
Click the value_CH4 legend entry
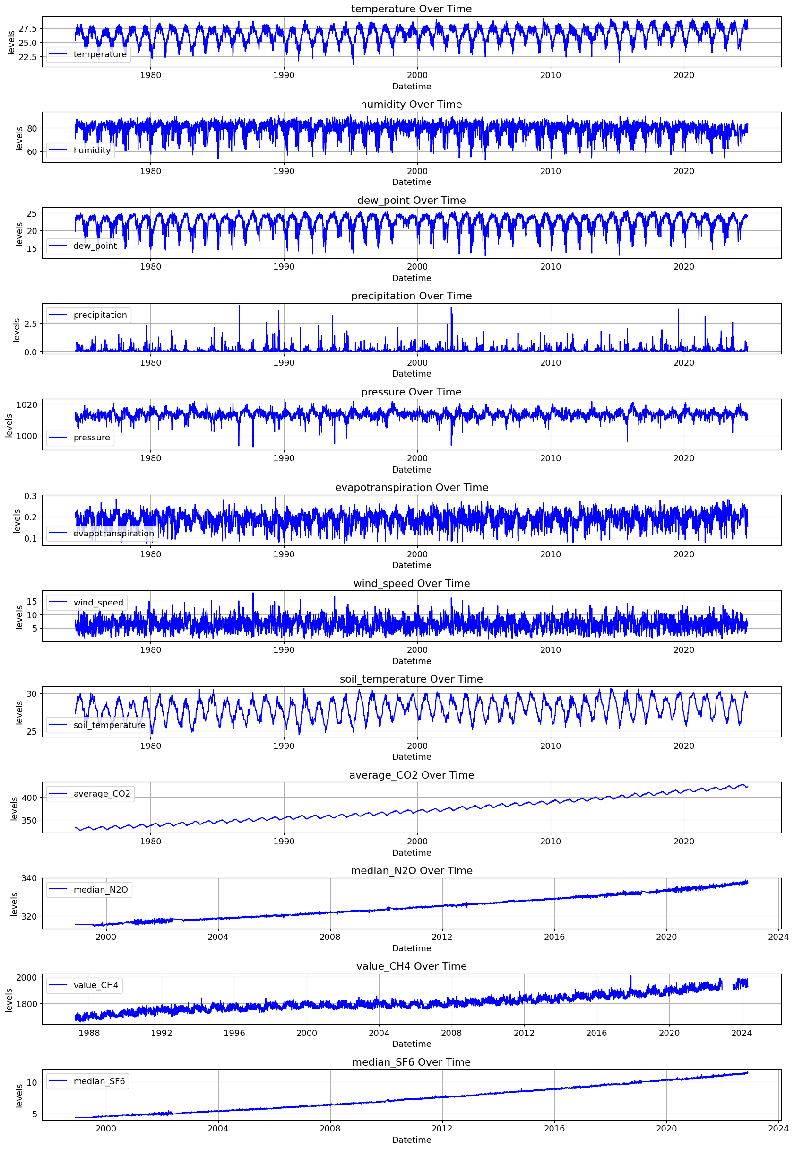(85, 986)
